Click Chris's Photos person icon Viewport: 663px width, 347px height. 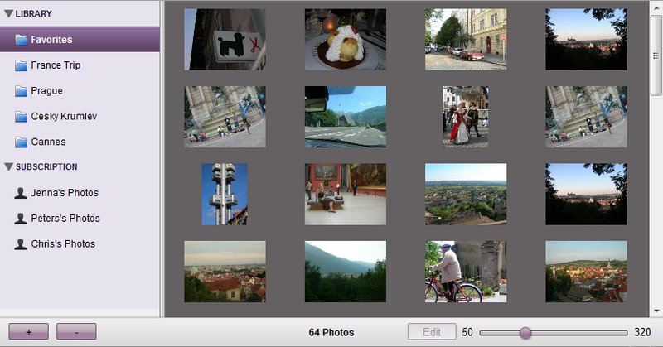coord(22,244)
